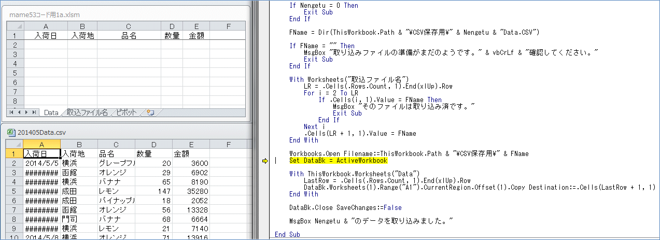Switch to the Data sheet tab

51,112
